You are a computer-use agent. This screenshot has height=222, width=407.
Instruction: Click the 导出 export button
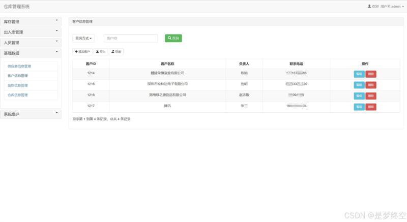tap(116, 51)
